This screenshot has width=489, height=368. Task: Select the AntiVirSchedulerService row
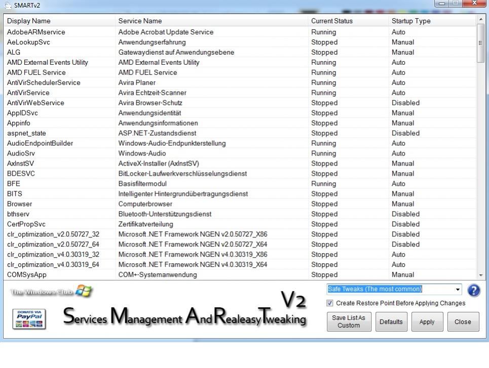(x=240, y=83)
